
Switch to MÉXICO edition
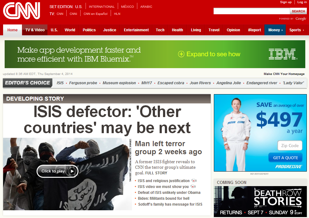point(127,7)
